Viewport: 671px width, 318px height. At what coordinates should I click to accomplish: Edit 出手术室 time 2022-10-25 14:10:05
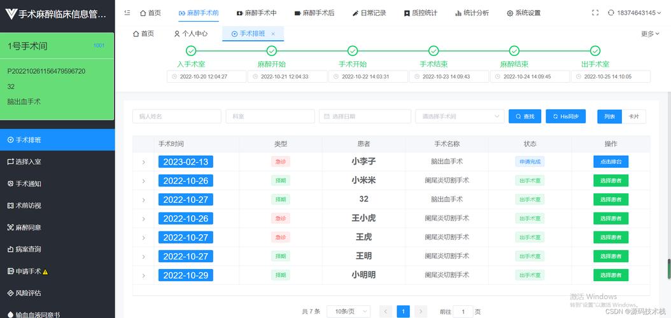pos(611,76)
